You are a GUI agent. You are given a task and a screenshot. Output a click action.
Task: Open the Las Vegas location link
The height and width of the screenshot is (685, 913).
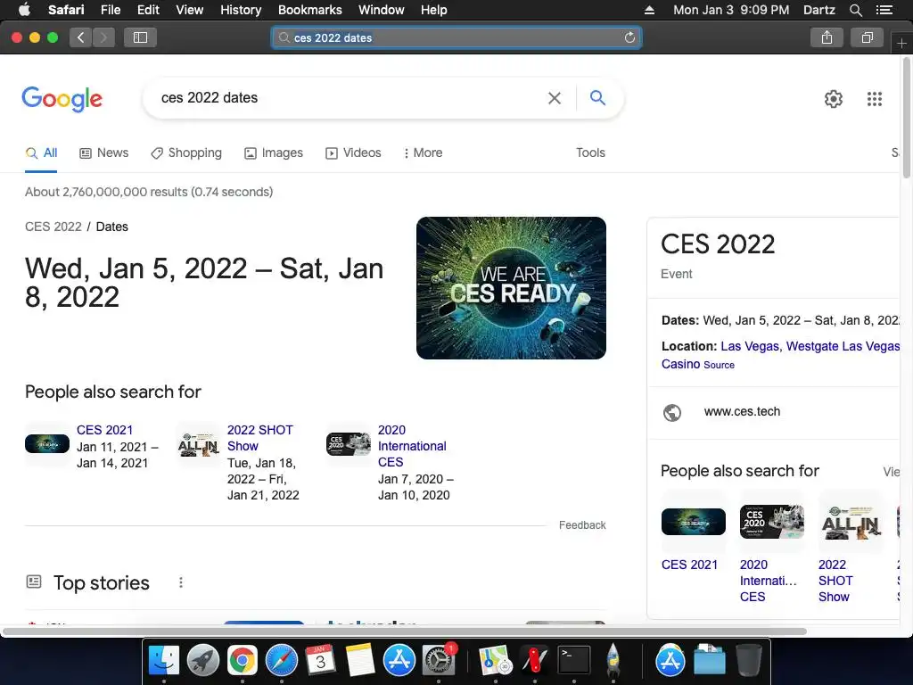point(750,346)
